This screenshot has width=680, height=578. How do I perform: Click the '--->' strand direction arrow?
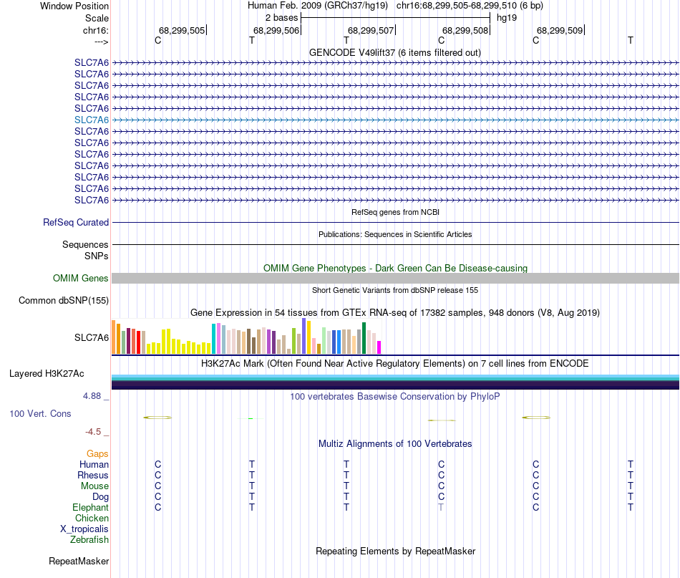point(101,42)
